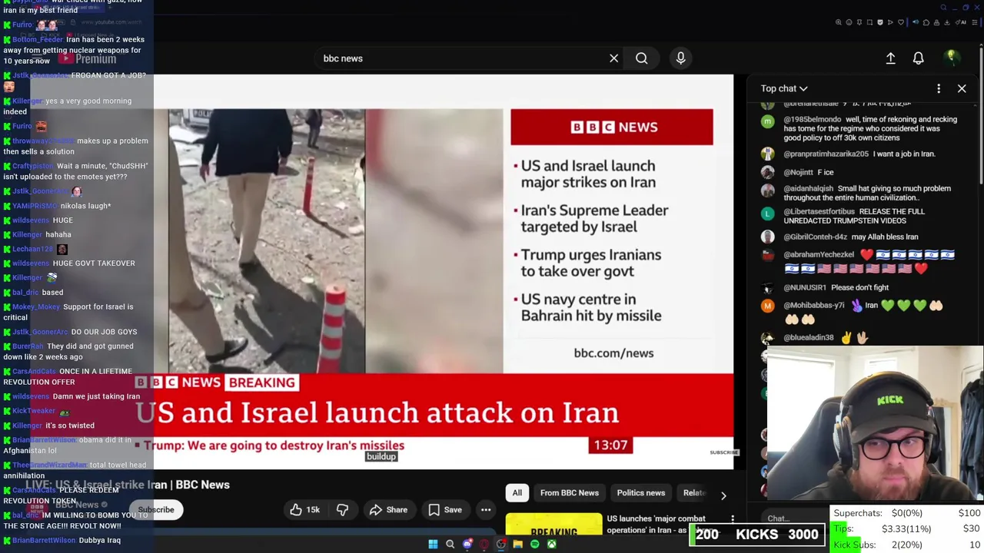Click the Kick Subs goal progress bar
This screenshot has width=984, height=553.
[907, 545]
